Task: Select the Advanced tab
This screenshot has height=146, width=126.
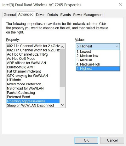Action: click(x=26, y=15)
